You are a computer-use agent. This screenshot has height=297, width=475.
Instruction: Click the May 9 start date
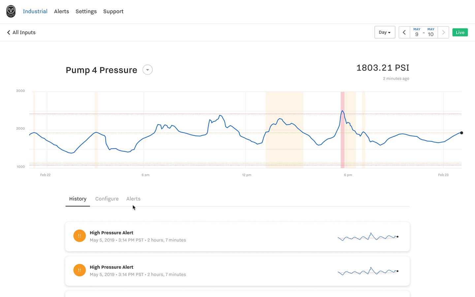point(417,32)
